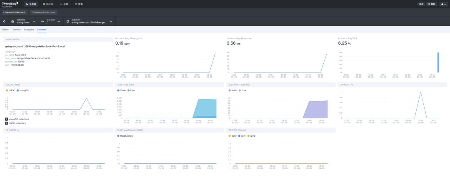Switch to the Endpoint tab

(29, 30)
